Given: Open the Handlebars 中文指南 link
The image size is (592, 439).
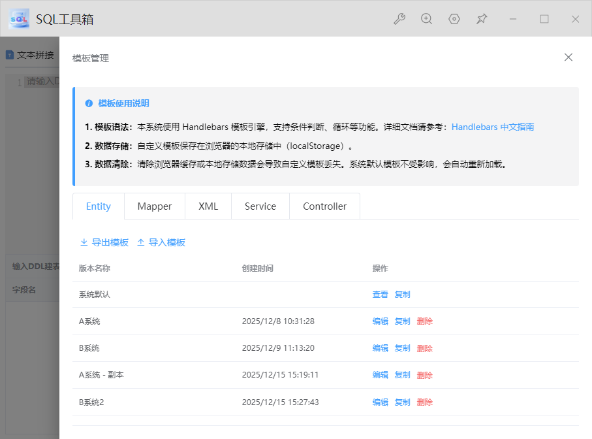Looking at the screenshot, I should coord(493,127).
